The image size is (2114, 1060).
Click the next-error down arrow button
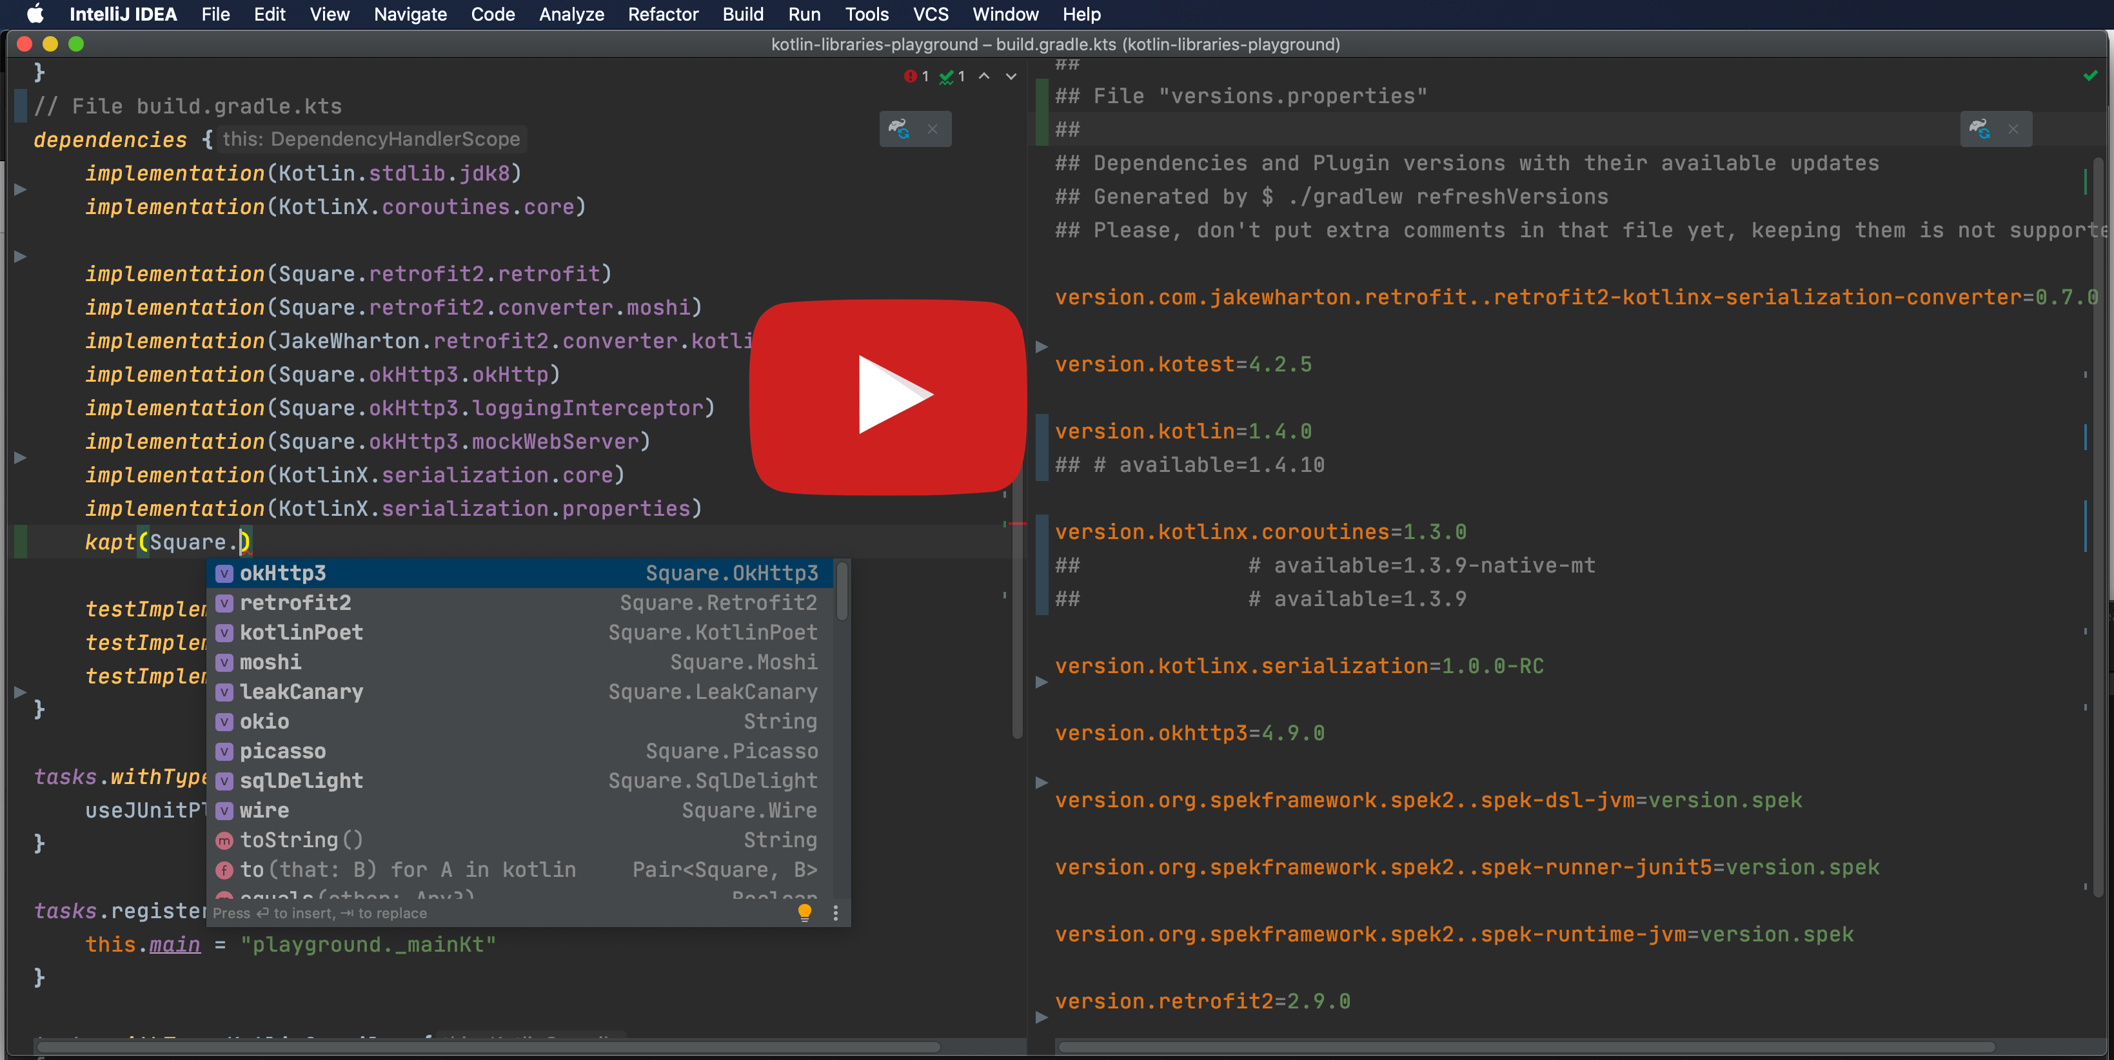pyautogui.click(x=1010, y=76)
